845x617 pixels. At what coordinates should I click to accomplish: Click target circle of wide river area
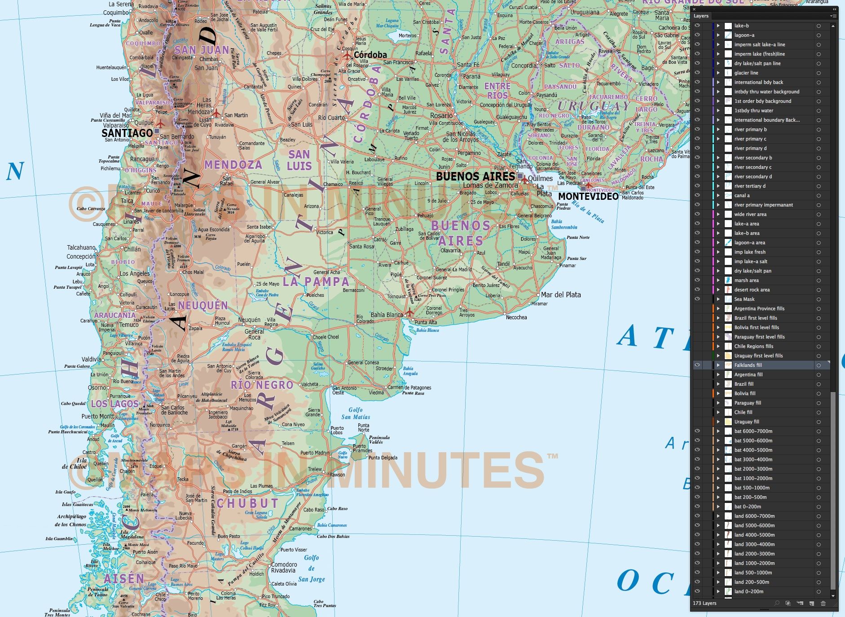pos(819,214)
